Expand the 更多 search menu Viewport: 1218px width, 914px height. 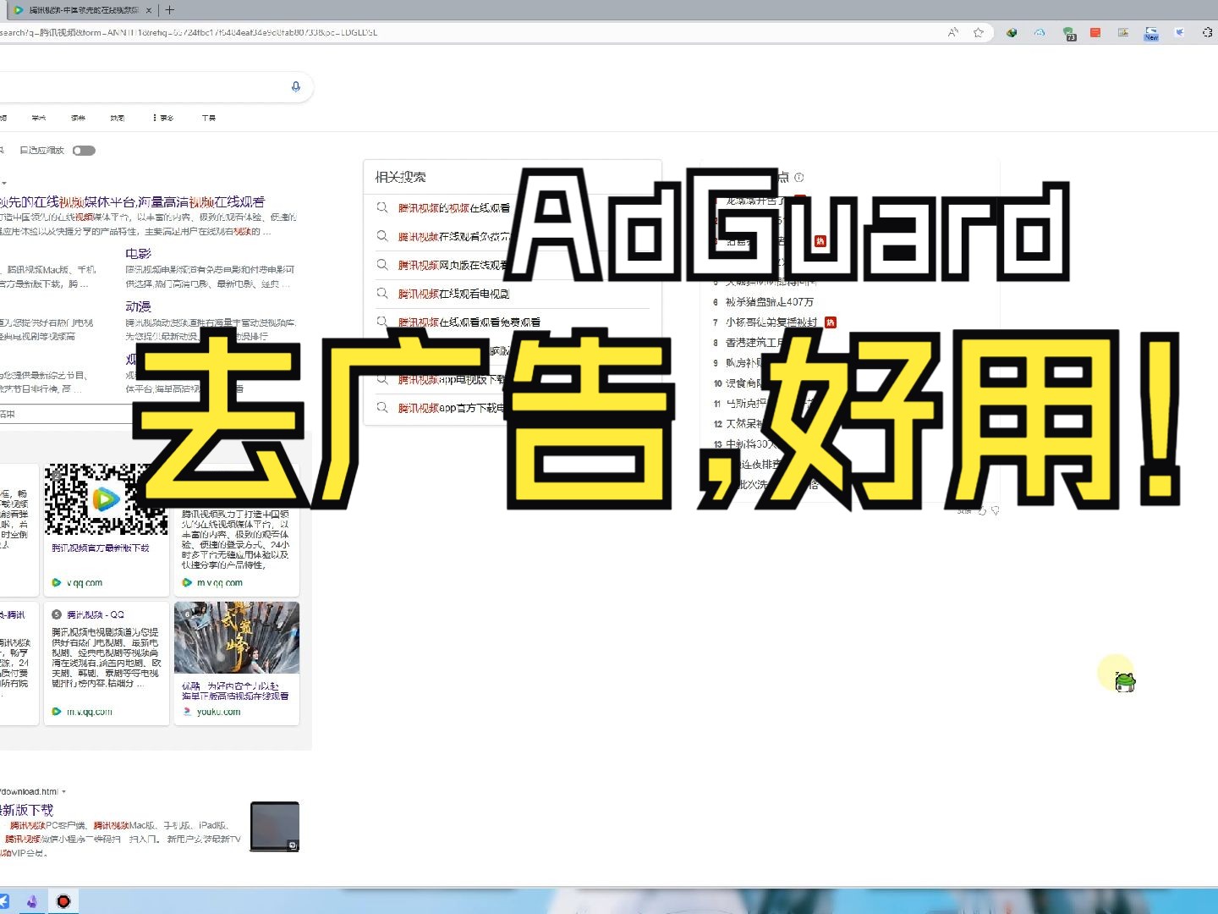[163, 118]
